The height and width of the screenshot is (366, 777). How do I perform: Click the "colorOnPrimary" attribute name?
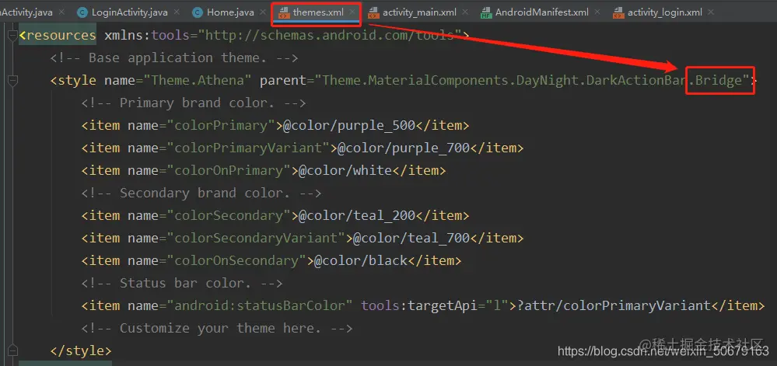pyautogui.click(x=229, y=170)
